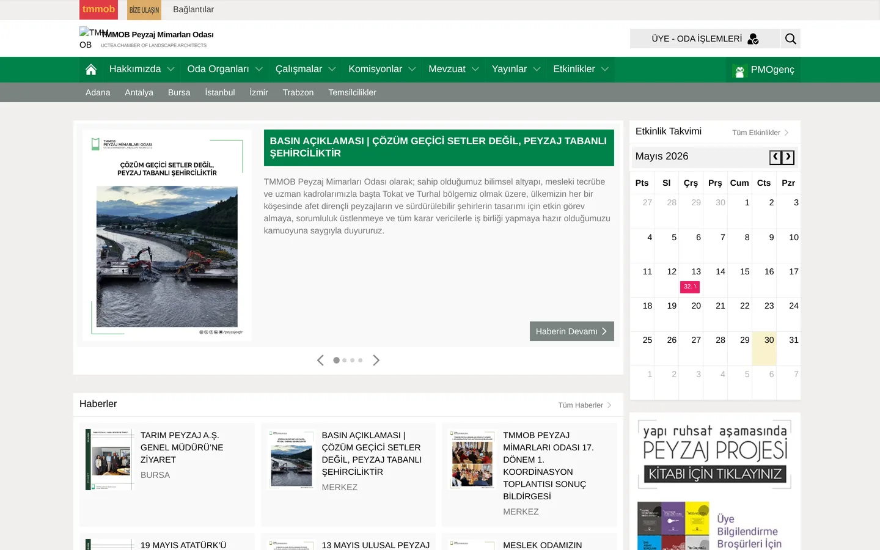Open the İstanbul branch page

point(220,93)
